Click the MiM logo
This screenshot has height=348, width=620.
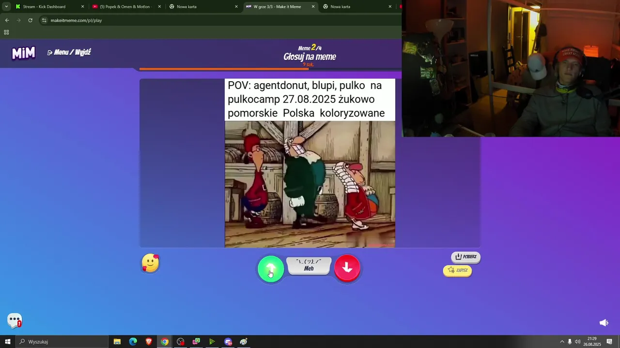point(23,53)
